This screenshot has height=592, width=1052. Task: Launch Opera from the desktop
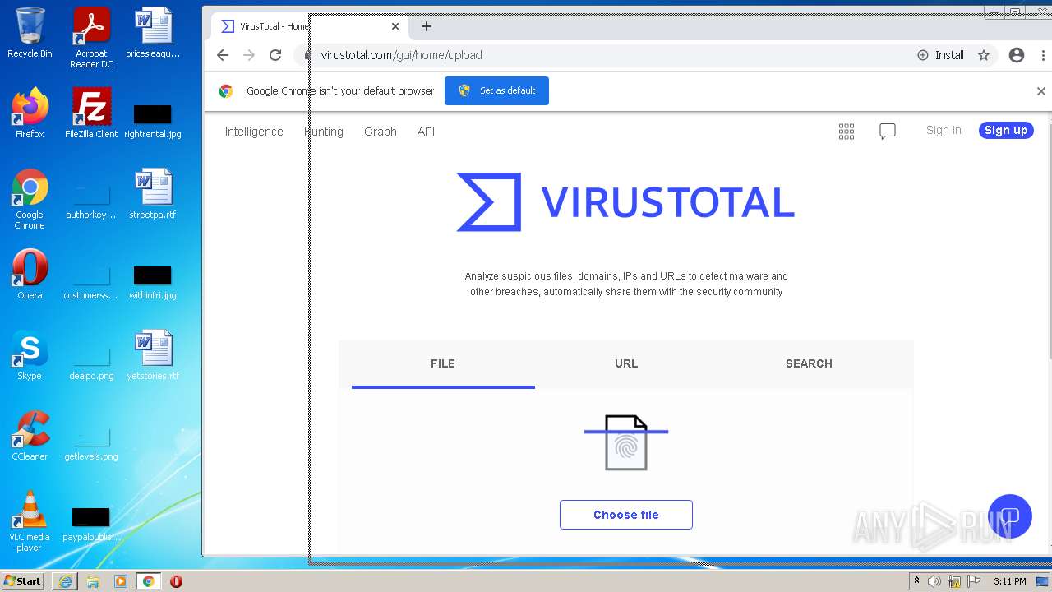pos(30,275)
